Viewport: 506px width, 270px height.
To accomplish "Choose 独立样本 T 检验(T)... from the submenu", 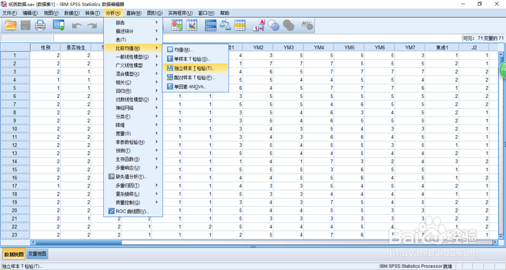I will click(195, 68).
